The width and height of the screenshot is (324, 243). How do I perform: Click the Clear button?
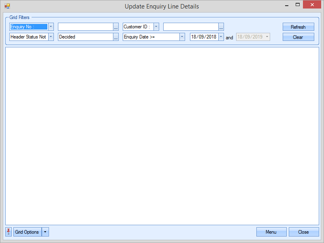click(298, 37)
